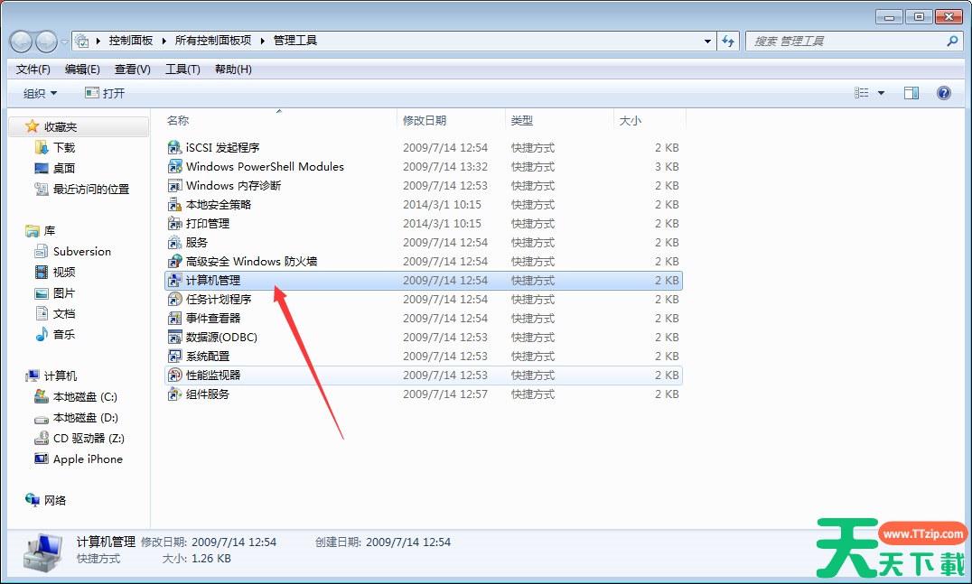Expand the address bar history dropdown
This screenshot has width=972, height=584.
707,41
